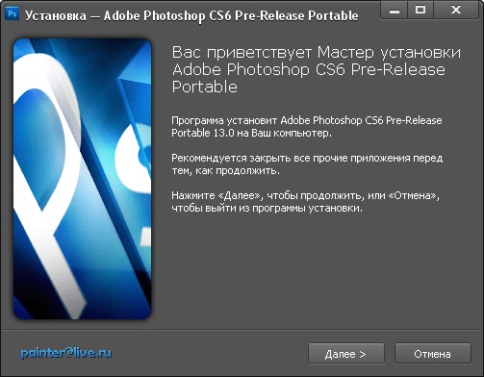Click the paragraph starting Программа установит
484x377 pixels.
pyautogui.click(x=307, y=127)
